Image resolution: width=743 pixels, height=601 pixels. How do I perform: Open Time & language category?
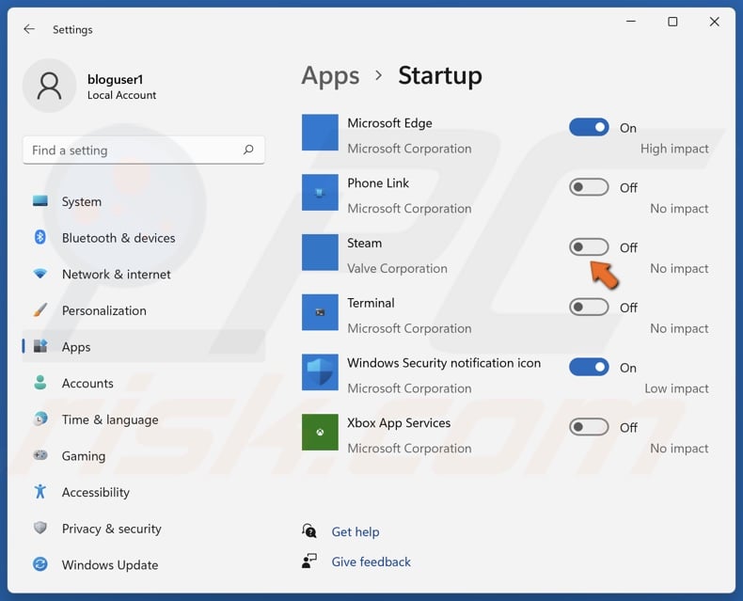click(144, 419)
